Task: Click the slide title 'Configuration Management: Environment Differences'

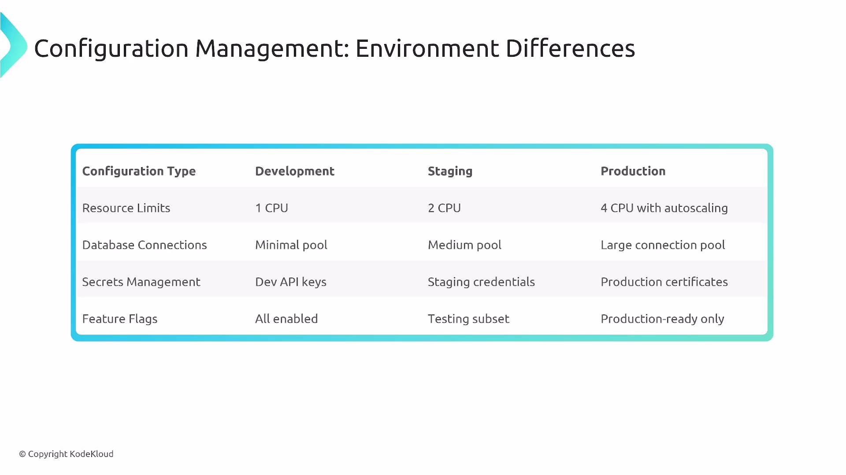Action: [x=334, y=48]
